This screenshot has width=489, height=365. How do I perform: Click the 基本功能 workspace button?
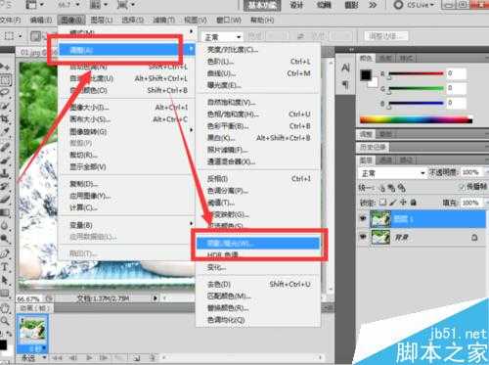(262, 6)
